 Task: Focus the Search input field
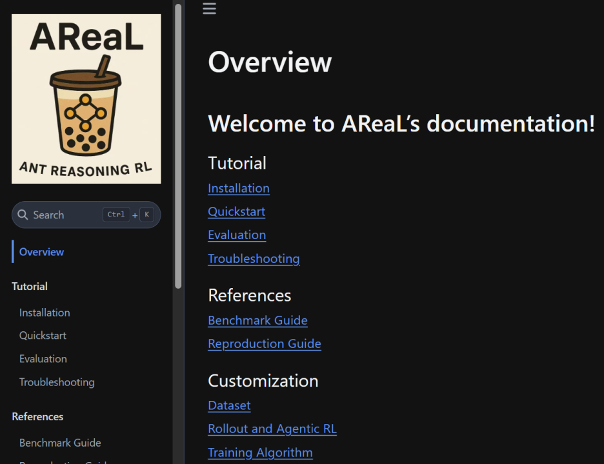point(86,215)
